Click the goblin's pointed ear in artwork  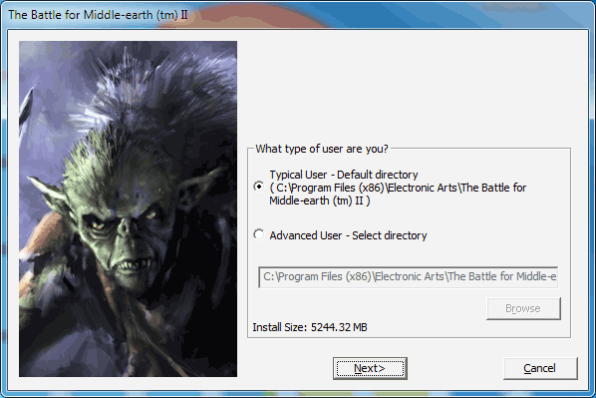point(50,195)
